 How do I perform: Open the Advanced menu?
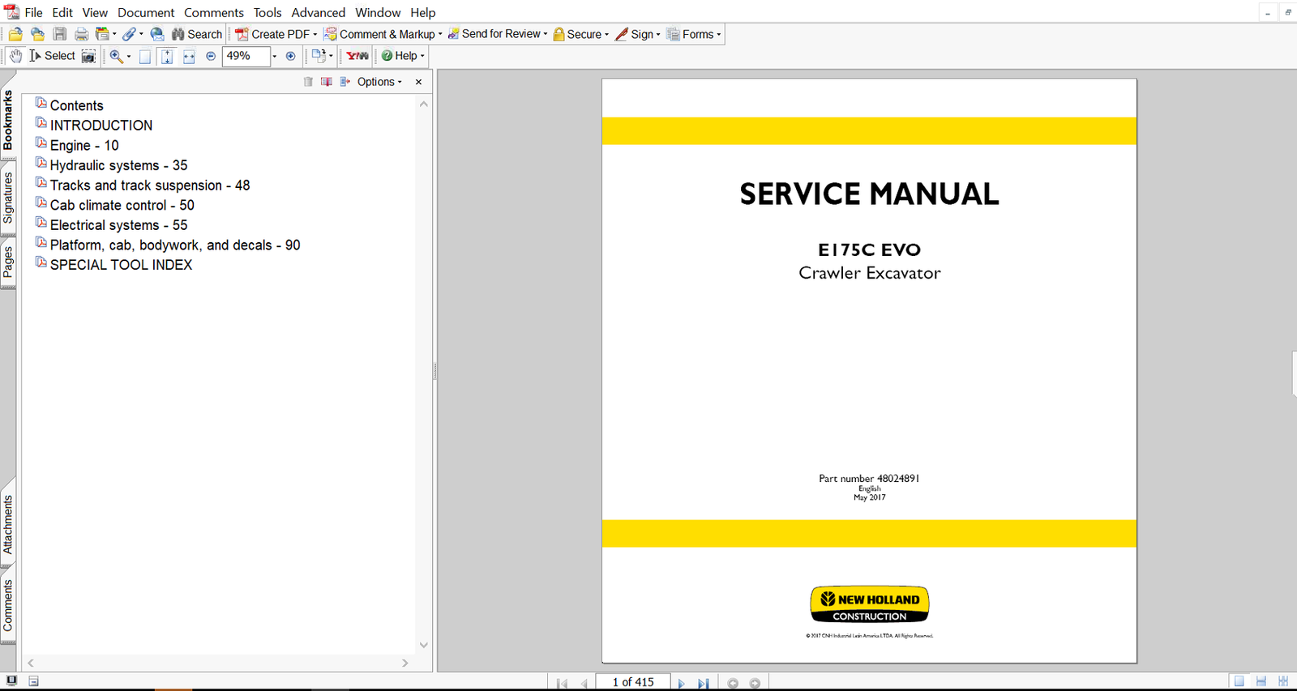(x=318, y=12)
